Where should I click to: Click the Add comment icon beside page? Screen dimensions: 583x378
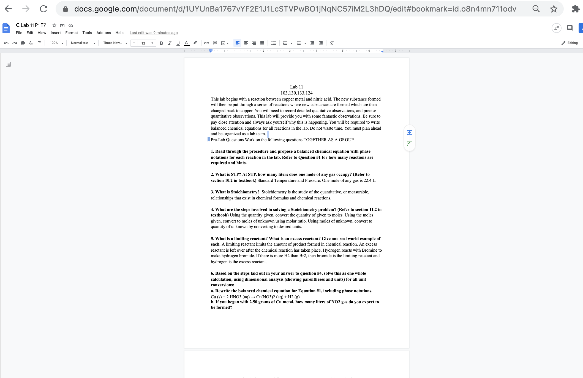[410, 133]
